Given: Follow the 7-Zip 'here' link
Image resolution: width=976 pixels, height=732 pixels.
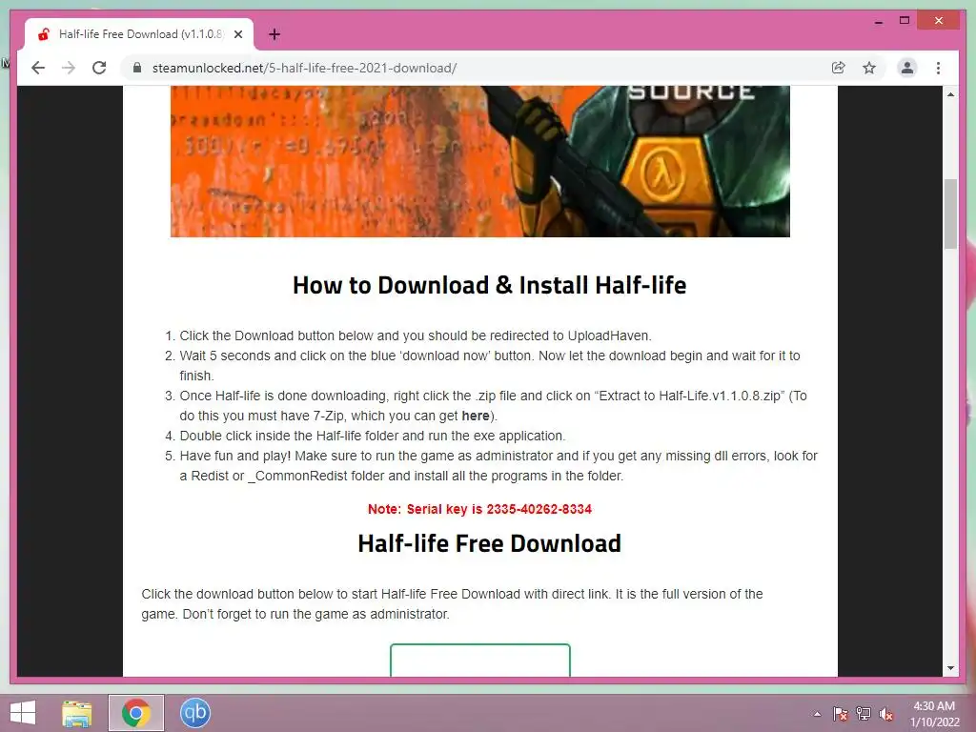Looking at the screenshot, I should pyautogui.click(x=475, y=416).
